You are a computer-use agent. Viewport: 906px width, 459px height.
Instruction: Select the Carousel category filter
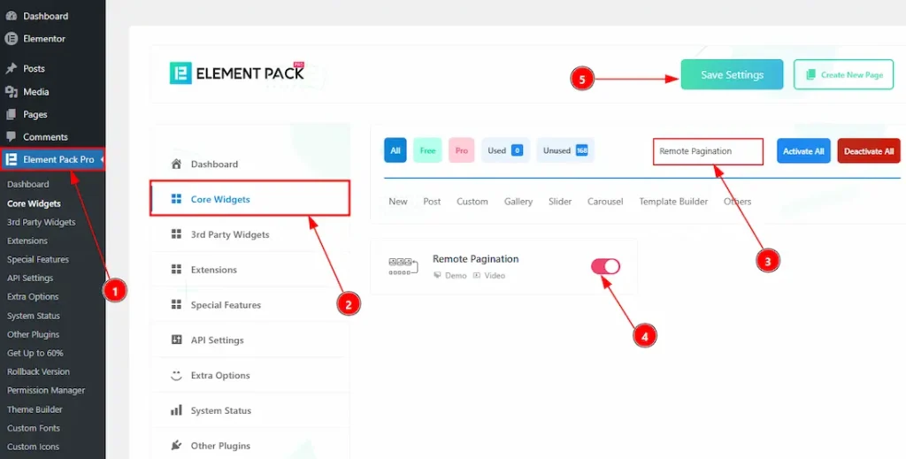click(x=605, y=202)
